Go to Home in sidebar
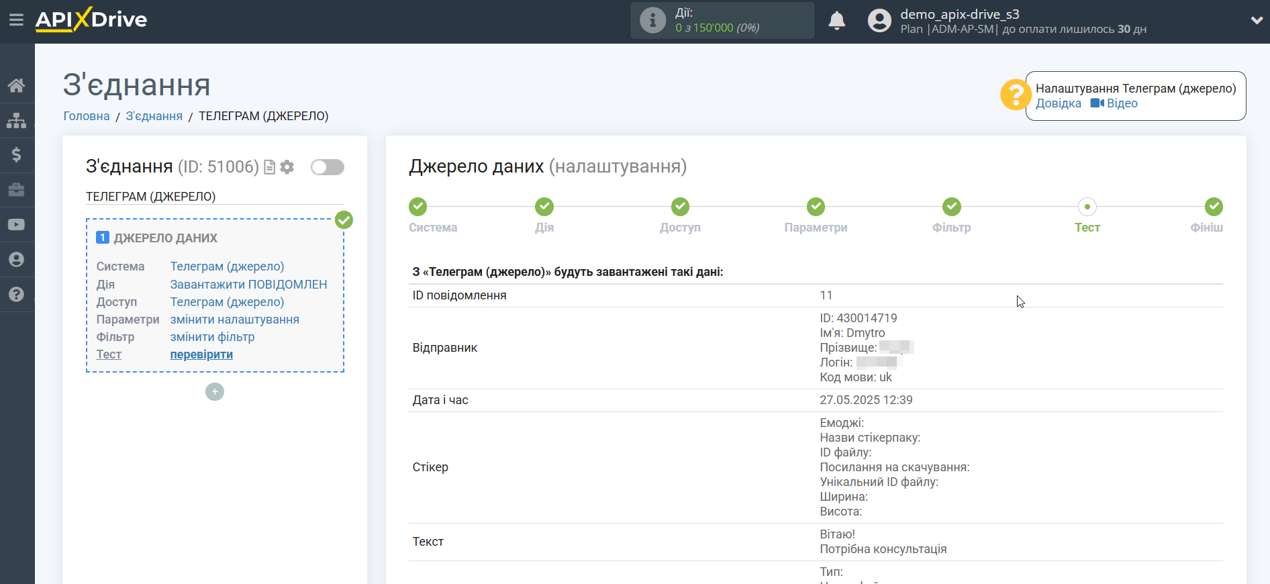 point(17,85)
